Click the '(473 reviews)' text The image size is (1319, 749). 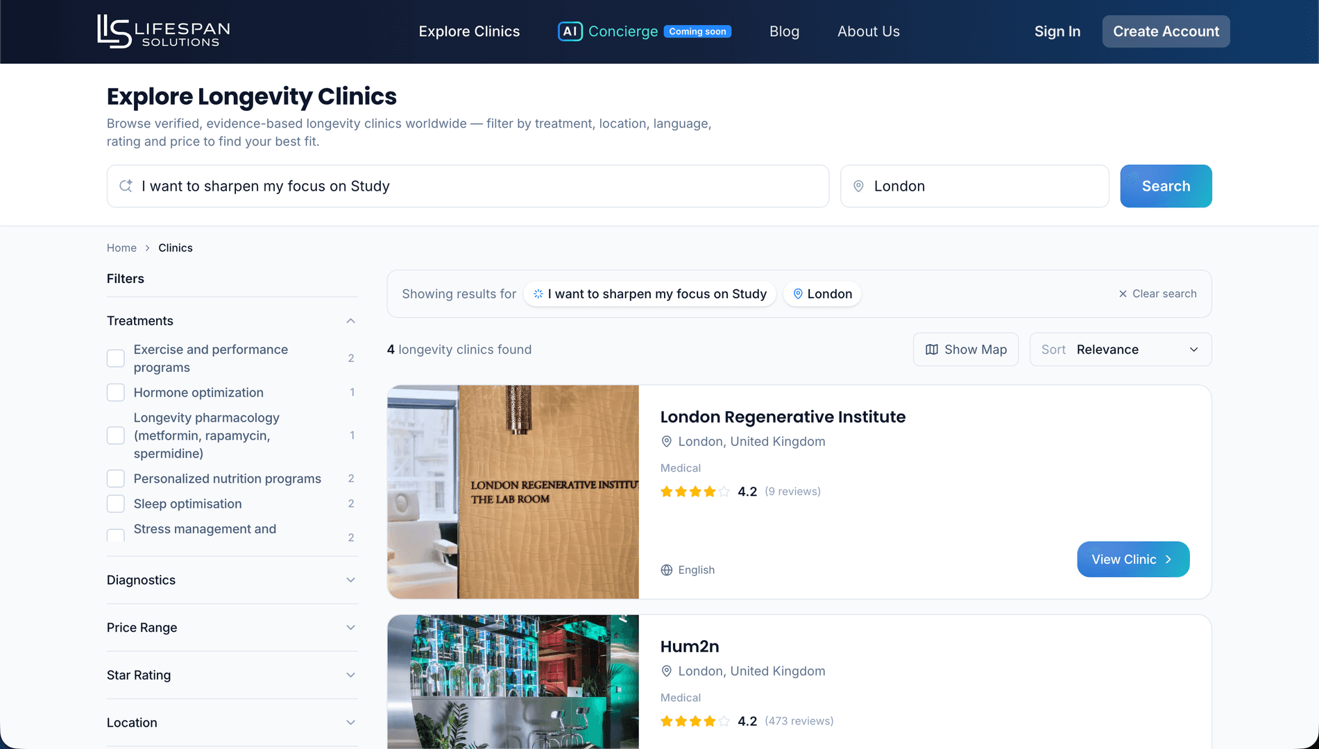(799, 721)
